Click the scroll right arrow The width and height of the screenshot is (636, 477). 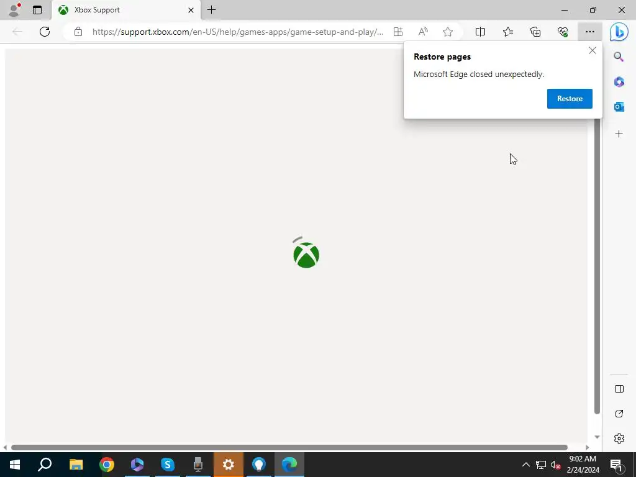tap(588, 447)
